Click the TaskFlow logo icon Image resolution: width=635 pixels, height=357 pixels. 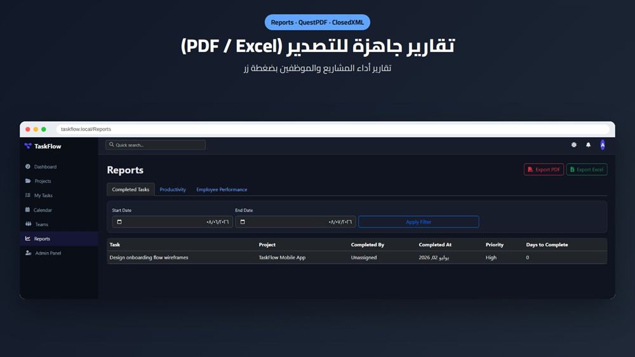pos(28,146)
